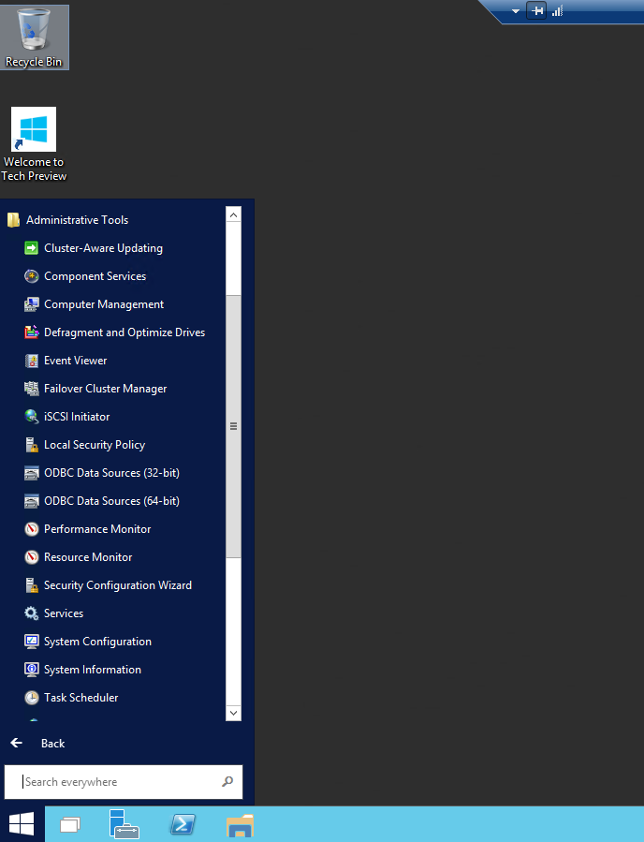Click the Local Security Policy icon

point(32,445)
